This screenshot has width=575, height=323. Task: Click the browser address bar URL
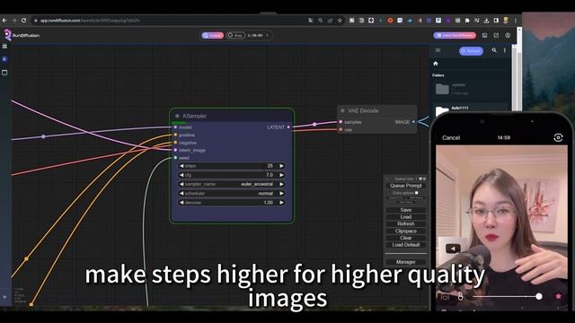(90, 21)
